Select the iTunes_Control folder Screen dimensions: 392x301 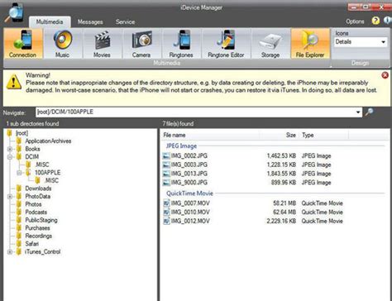43,252
